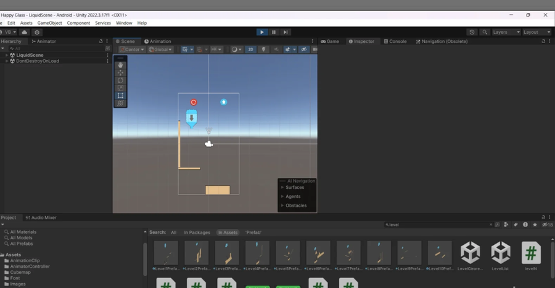The width and height of the screenshot is (555, 288).
Task: Expand Surfaces in AI Navigation overlay
Action: [282, 188]
